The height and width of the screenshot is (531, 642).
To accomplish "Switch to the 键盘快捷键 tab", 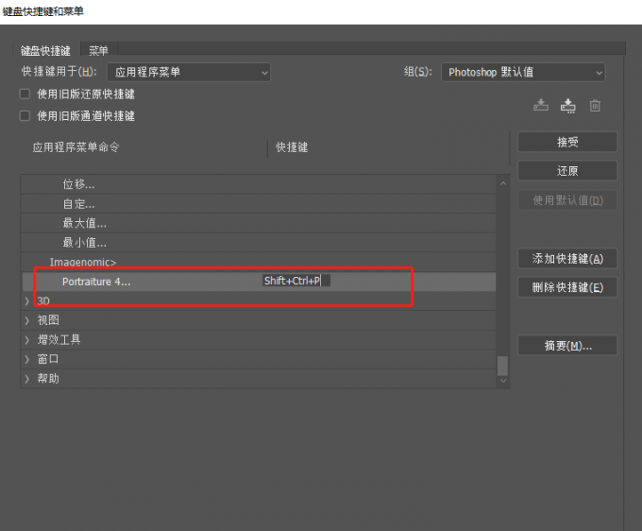I will point(46,50).
